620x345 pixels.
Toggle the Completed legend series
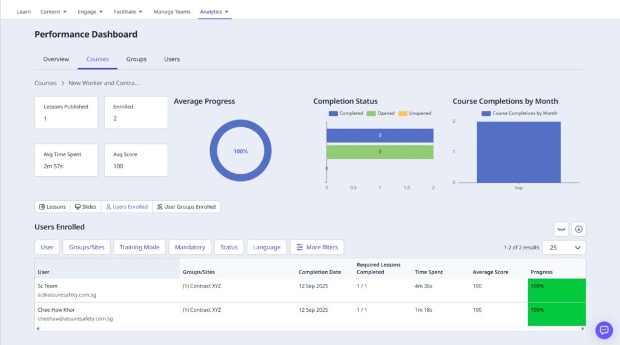coord(346,113)
